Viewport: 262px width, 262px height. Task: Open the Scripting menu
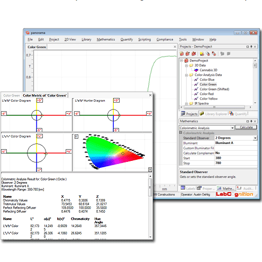click(144, 40)
